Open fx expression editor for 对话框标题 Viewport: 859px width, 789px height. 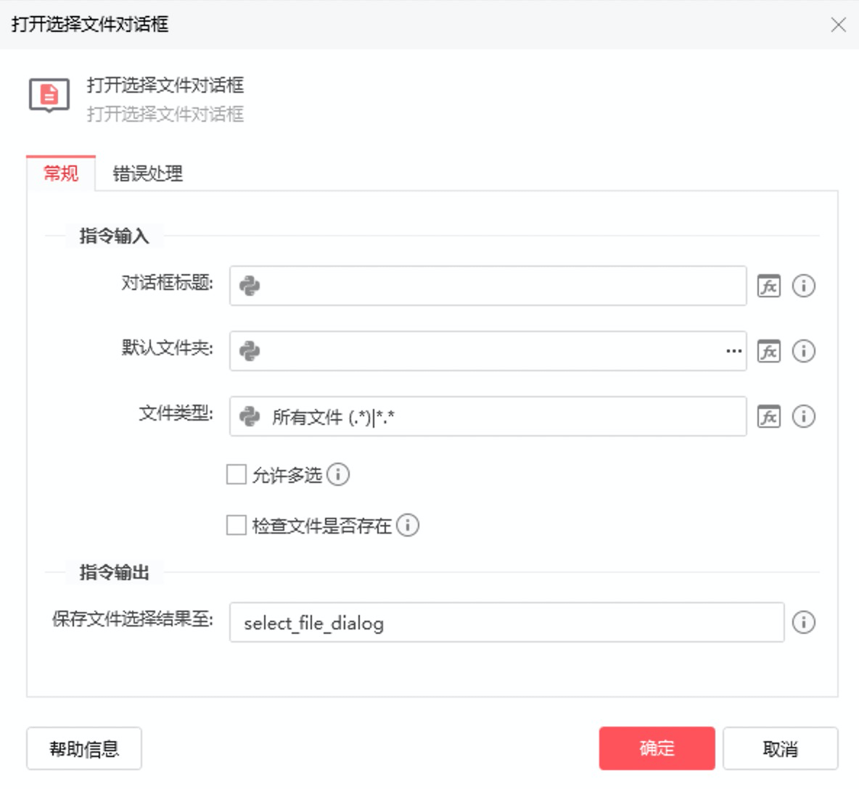pyautogui.click(x=768, y=286)
